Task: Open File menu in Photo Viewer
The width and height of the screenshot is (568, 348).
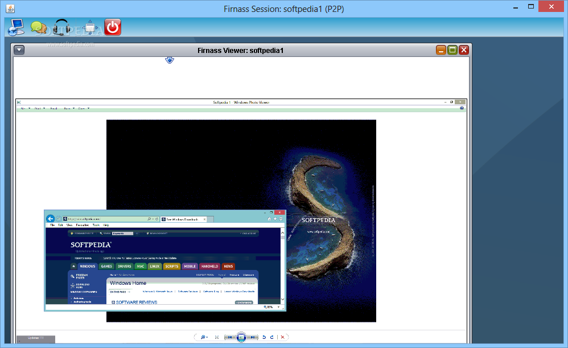Action: pos(24,108)
